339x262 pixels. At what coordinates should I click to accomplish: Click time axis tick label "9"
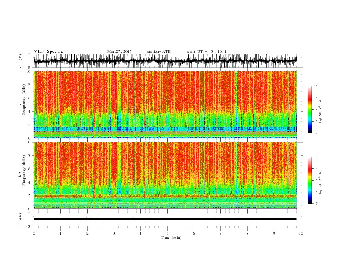click(274, 233)
